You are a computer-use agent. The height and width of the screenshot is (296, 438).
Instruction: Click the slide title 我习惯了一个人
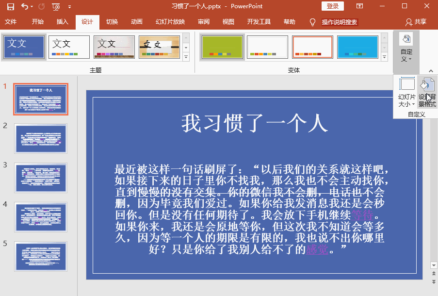pyautogui.click(x=255, y=123)
